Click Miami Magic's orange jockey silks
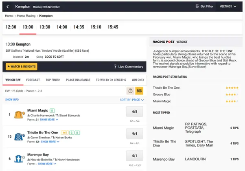The image size is (245, 171). click(x=19, y=115)
